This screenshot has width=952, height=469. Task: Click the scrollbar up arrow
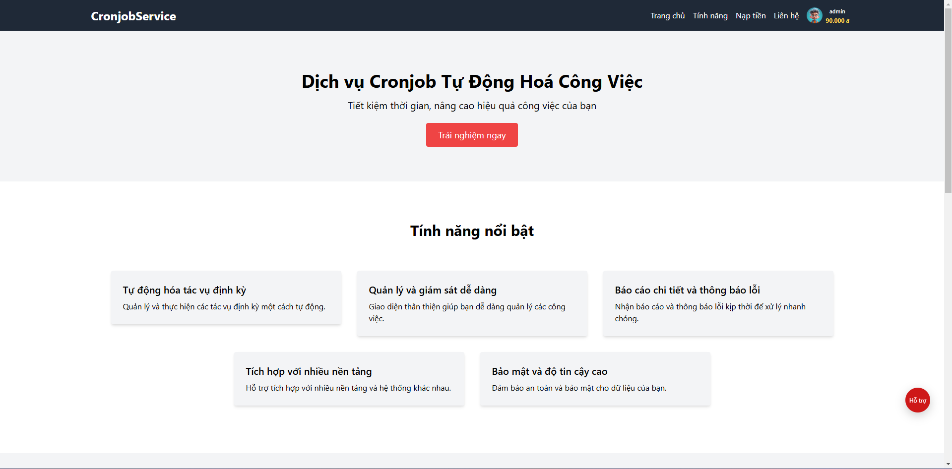pos(948,4)
